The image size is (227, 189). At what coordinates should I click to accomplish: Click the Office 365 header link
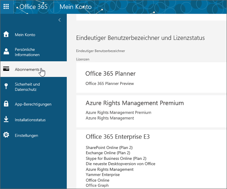click(34, 7)
